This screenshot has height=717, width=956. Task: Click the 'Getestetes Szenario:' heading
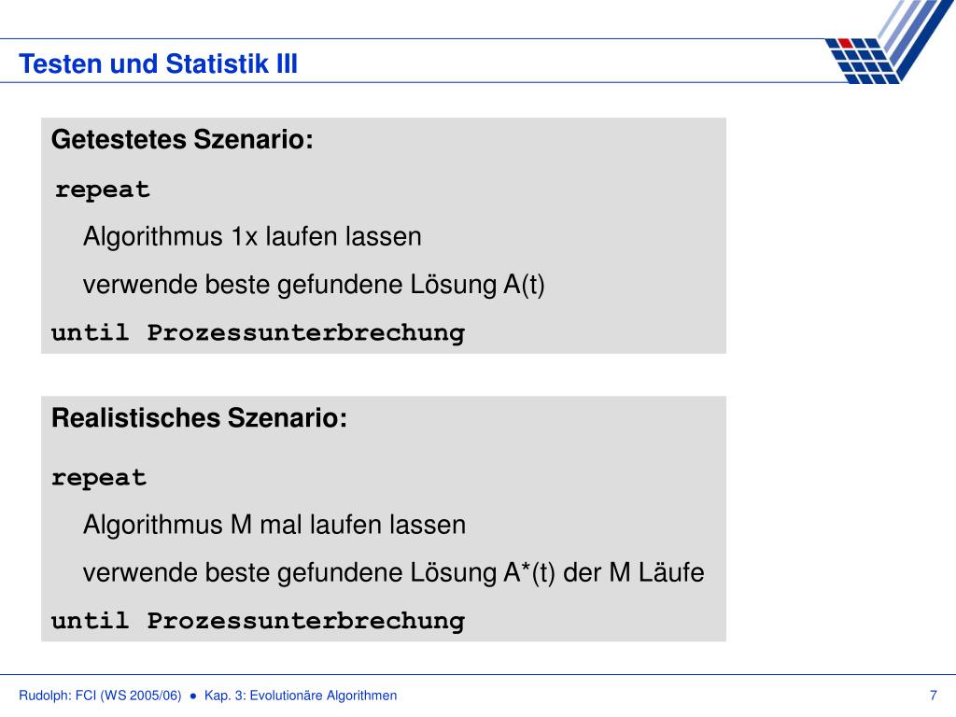(x=182, y=140)
